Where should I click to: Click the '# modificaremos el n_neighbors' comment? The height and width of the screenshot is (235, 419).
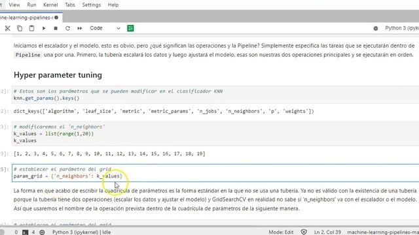click(x=60, y=127)
